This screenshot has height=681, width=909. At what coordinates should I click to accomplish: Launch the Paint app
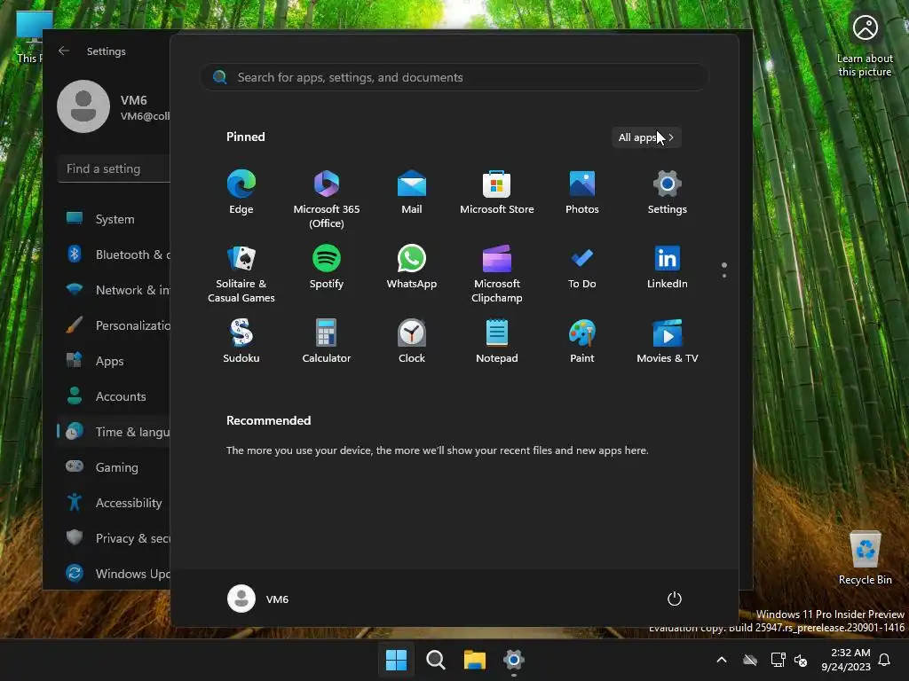pyautogui.click(x=582, y=341)
